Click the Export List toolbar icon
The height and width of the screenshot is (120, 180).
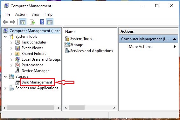click(x=32, y=22)
